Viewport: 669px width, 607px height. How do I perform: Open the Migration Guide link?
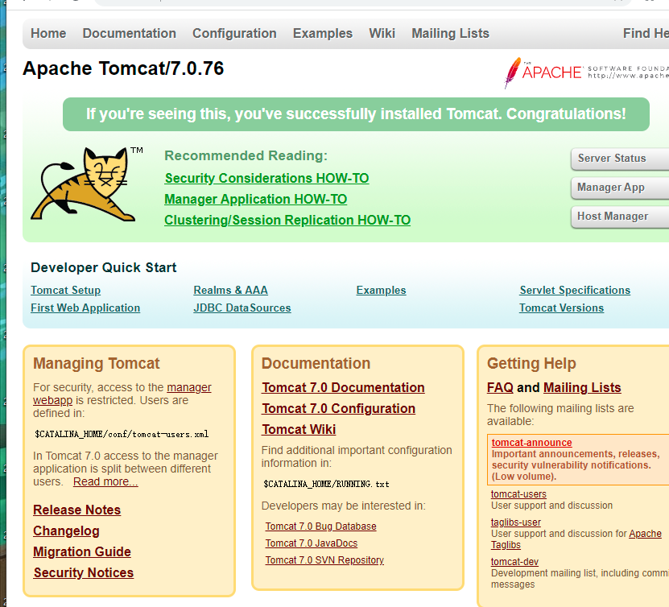(82, 552)
